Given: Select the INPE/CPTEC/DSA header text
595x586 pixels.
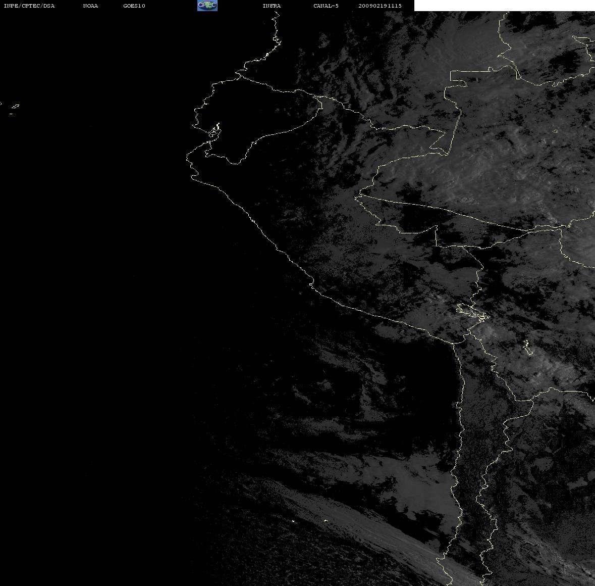Looking at the screenshot, I should (x=29, y=6).
